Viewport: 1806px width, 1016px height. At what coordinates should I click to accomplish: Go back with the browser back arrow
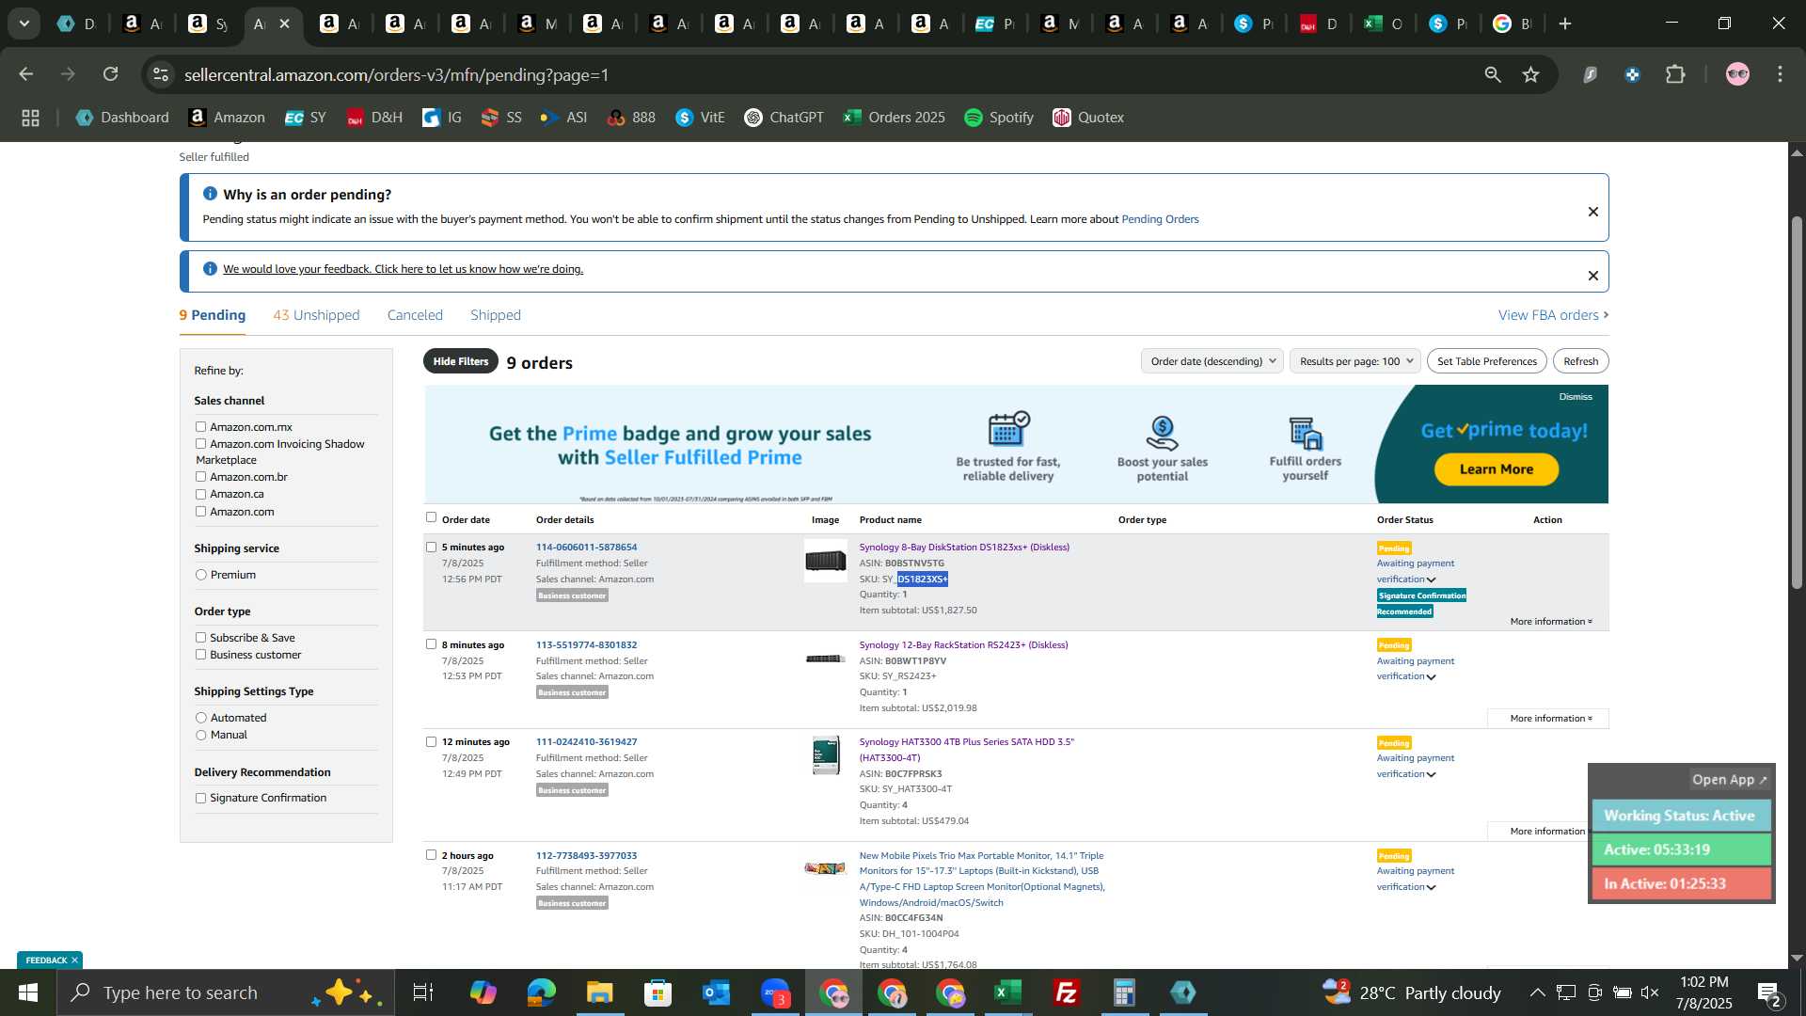(25, 74)
